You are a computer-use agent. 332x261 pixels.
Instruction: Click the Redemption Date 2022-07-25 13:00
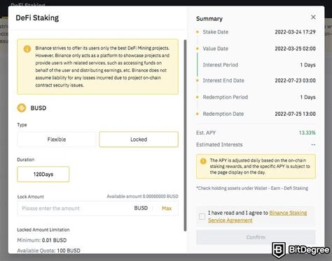pyautogui.click(x=295, y=114)
